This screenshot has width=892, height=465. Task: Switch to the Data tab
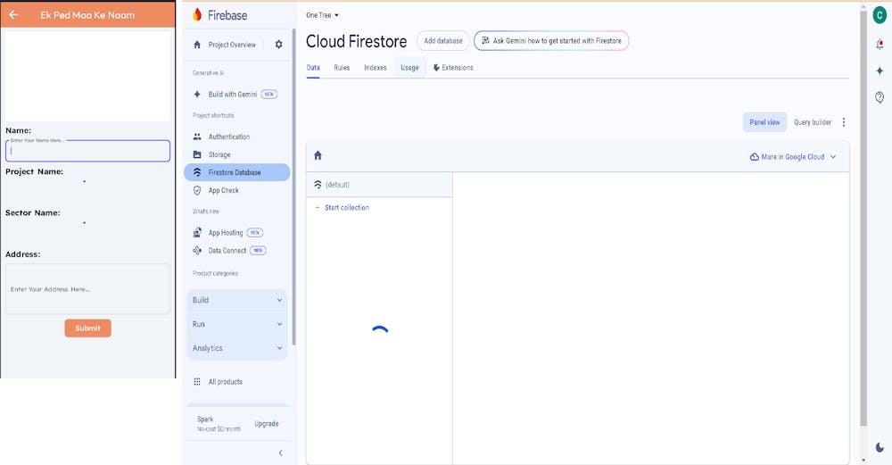[x=313, y=67]
